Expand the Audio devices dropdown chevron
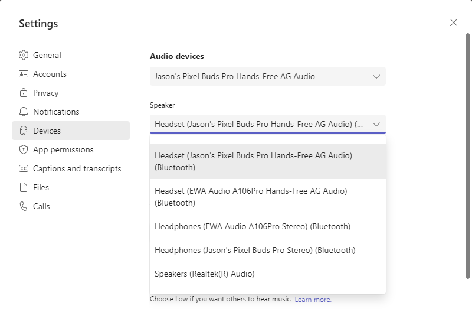The height and width of the screenshot is (309, 472). tap(376, 76)
